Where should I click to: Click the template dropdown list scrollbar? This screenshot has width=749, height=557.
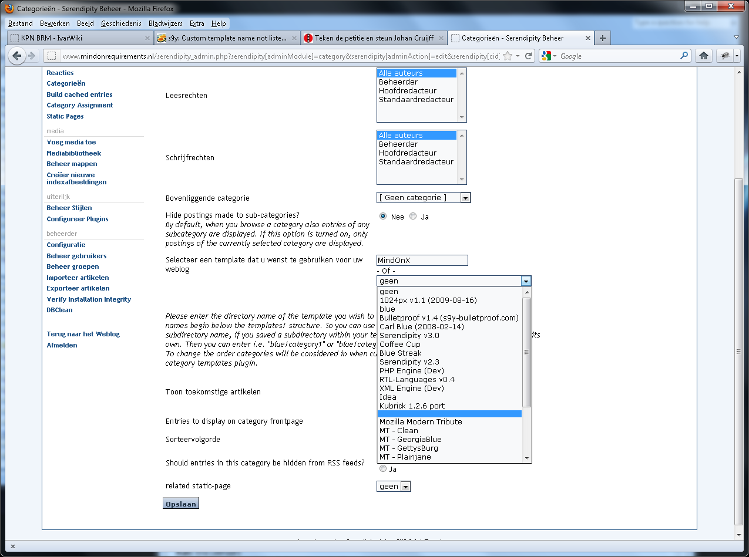click(527, 352)
